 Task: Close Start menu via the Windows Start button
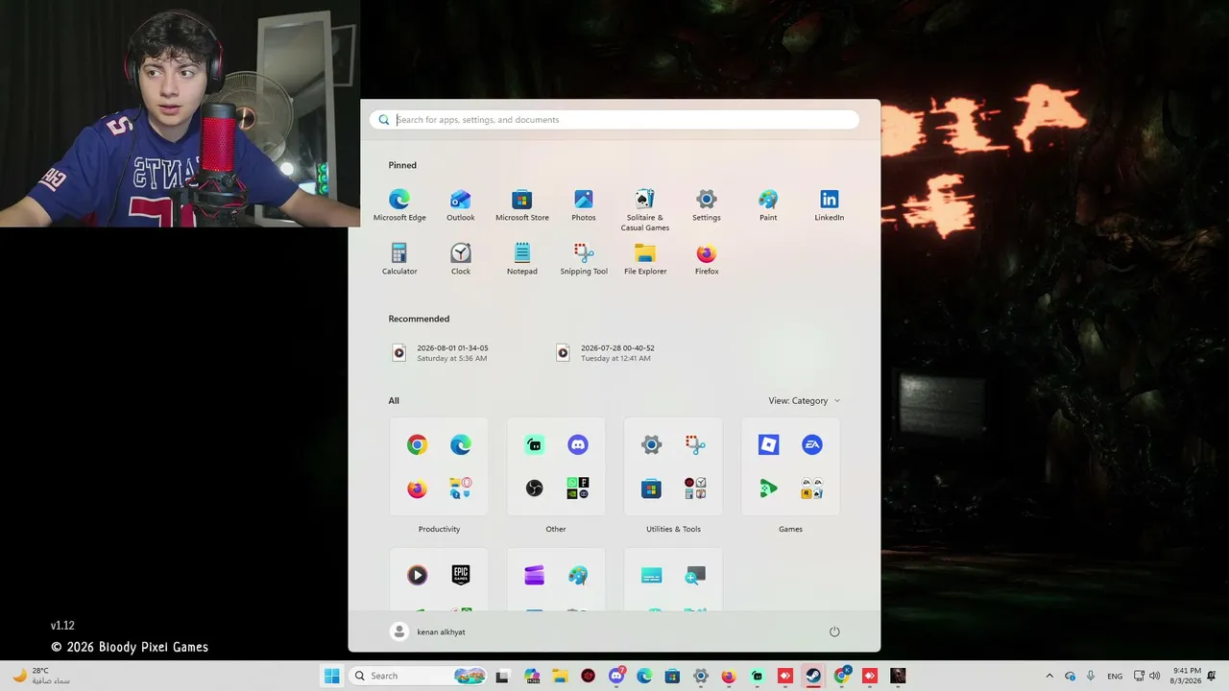pos(331,676)
